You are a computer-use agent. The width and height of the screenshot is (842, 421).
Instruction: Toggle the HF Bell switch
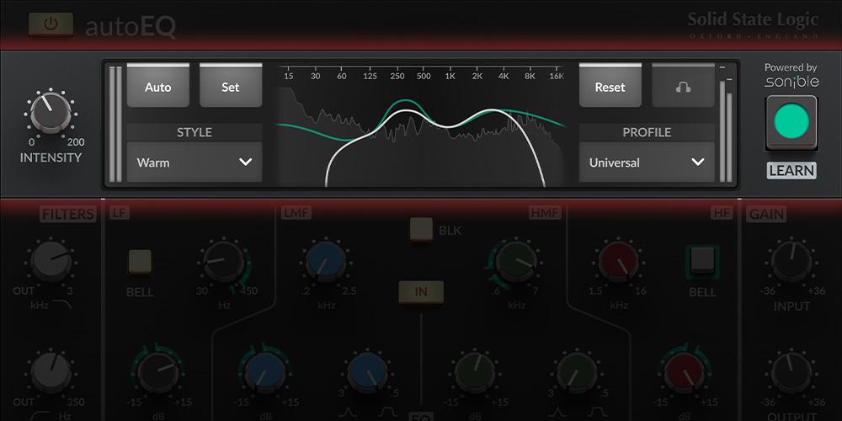[x=701, y=261]
